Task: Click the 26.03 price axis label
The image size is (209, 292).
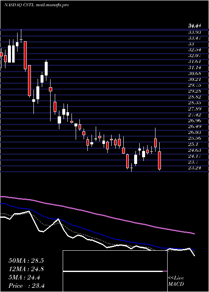Action: pyautogui.click(x=194, y=132)
